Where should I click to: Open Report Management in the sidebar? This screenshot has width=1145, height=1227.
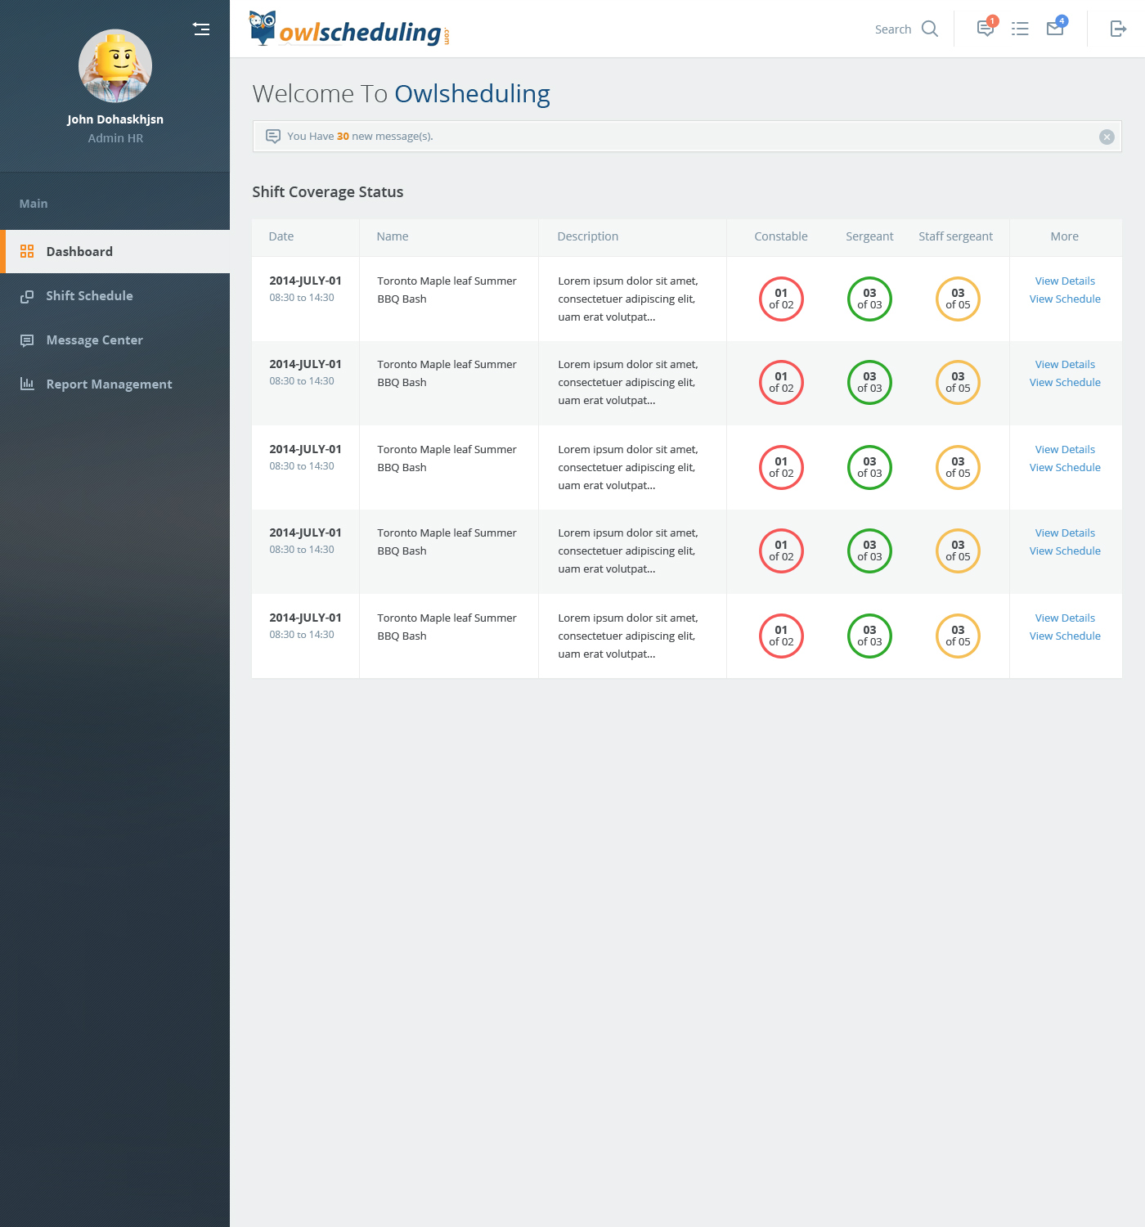point(115,384)
